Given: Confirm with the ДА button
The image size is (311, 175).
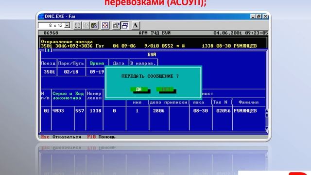Looking at the screenshot, I should 139,89.
